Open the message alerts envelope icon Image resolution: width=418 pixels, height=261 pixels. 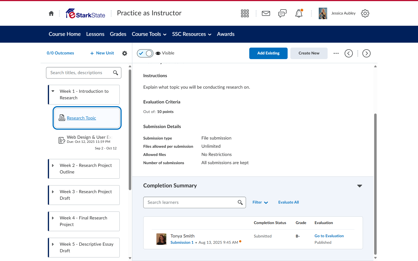266,13
